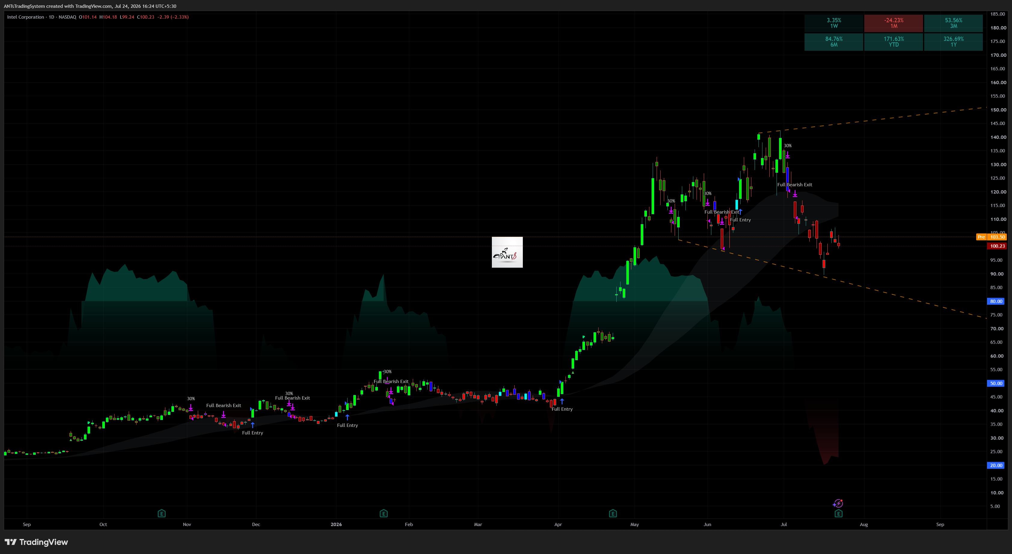Click the 3M 53.56% performance cell

coord(953,23)
